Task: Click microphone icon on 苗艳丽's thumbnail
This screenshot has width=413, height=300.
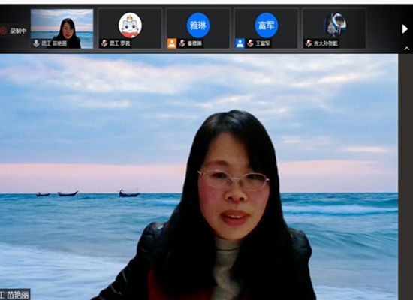Action: tap(36, 43)
